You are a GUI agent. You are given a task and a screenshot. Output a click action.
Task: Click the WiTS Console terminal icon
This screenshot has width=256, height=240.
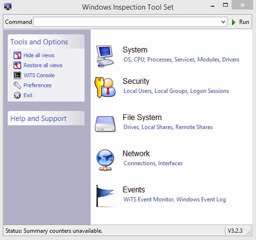coord(17,75)
